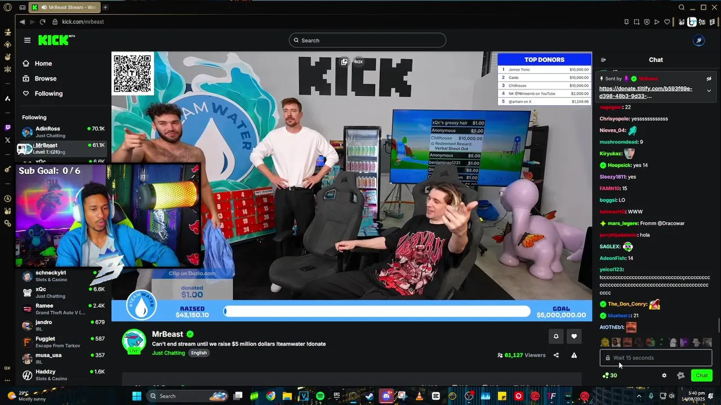Open jandro channel in Following list
This screenshot has height=405, width=721.
tap(63, 325)
